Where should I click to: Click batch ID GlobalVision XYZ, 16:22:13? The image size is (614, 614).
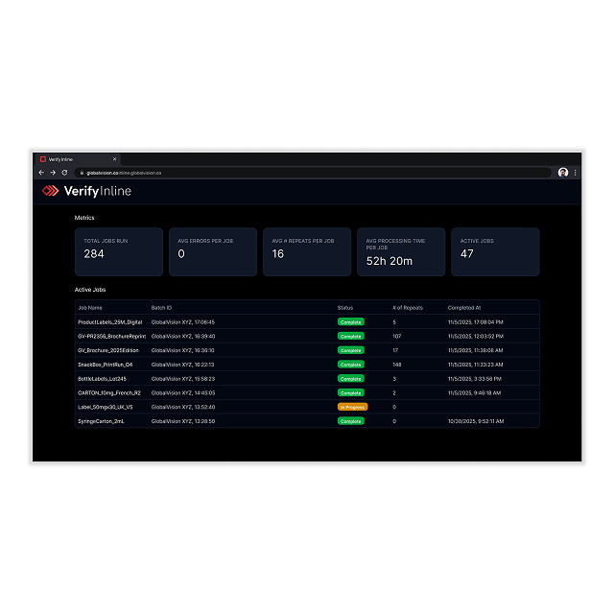pyautogui.click(x=183, y=365)
